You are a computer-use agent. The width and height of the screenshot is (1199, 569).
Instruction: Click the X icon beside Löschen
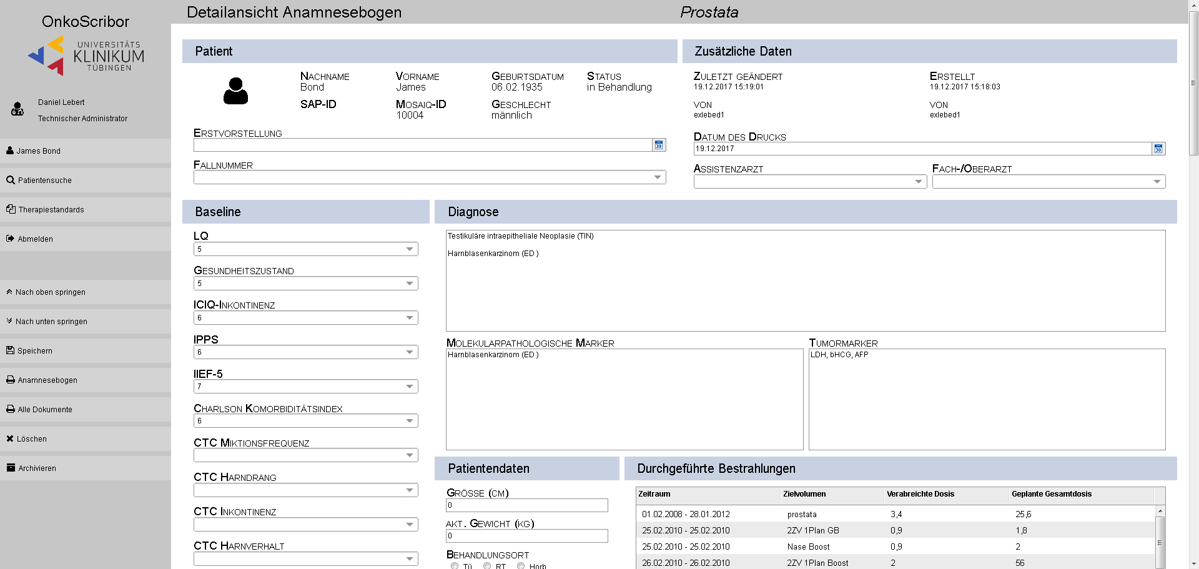10,438
